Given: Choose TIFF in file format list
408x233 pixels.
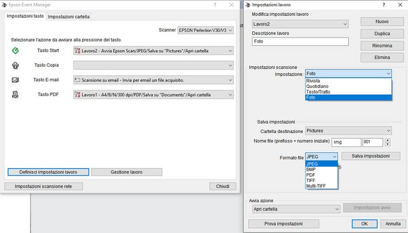Looking at the screenshot, I should click(321, 180).
